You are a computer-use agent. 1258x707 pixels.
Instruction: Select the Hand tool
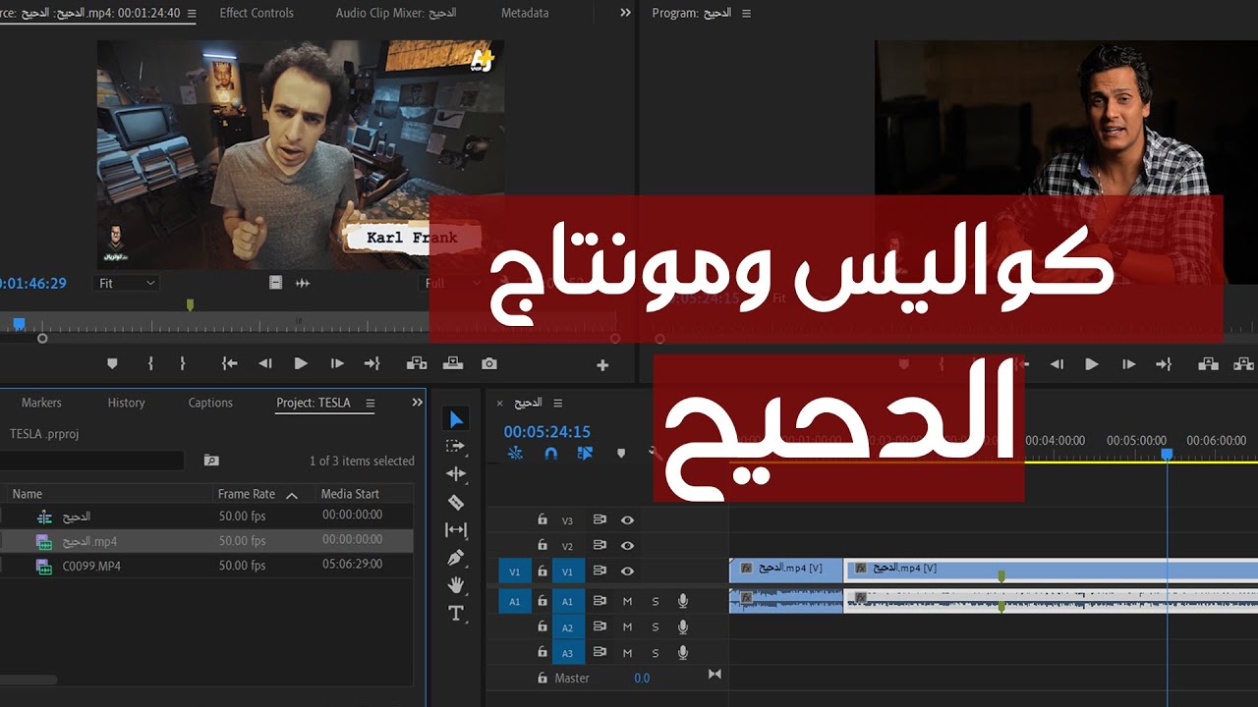point(456,585)
